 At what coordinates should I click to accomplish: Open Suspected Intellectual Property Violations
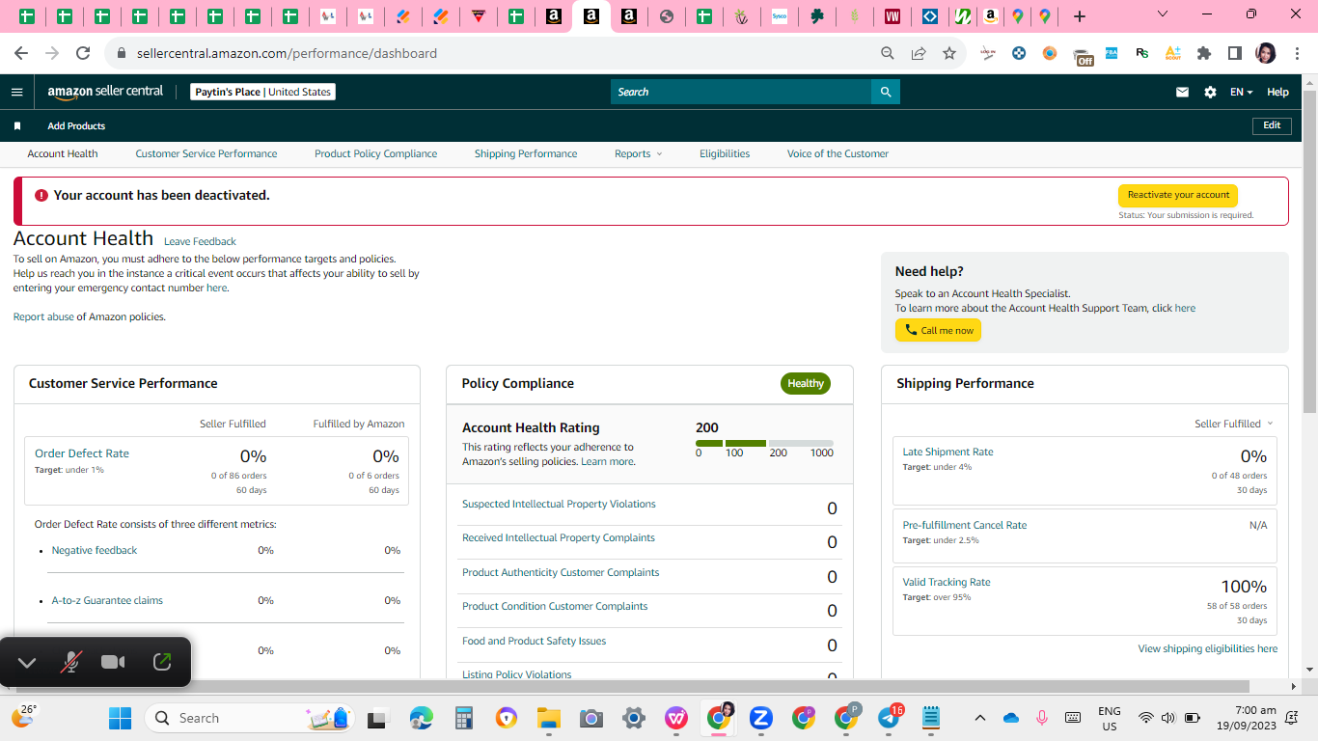coord(559,504)
